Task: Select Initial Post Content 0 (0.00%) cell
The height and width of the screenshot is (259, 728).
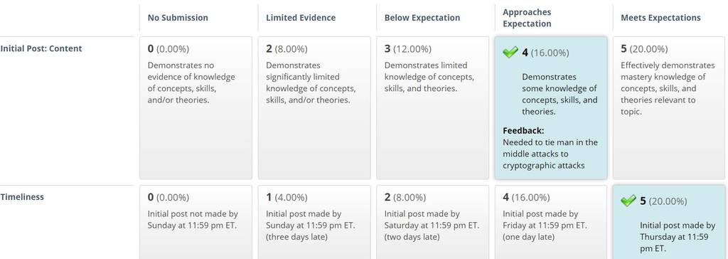Action: pyautogui.click(x=196, y=108)
